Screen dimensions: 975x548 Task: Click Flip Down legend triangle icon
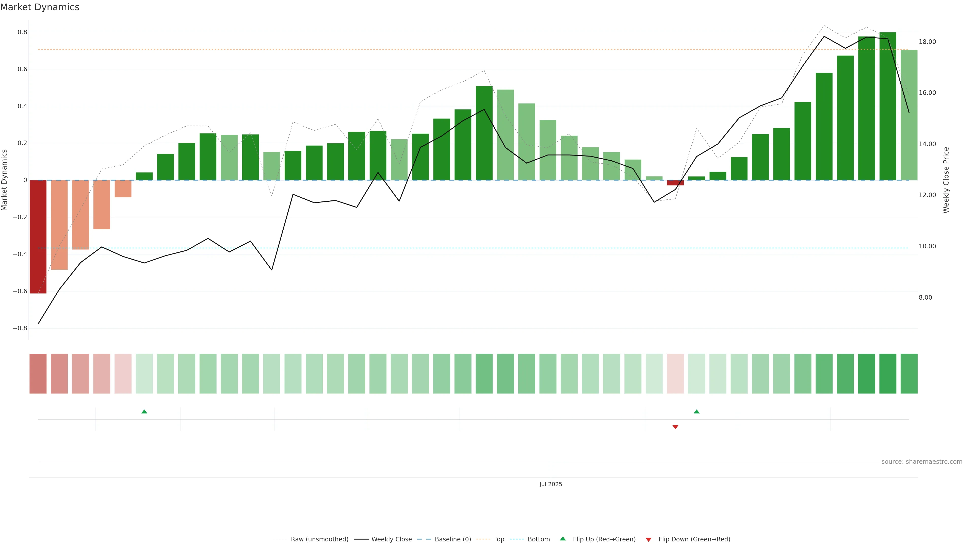(648, 539)
